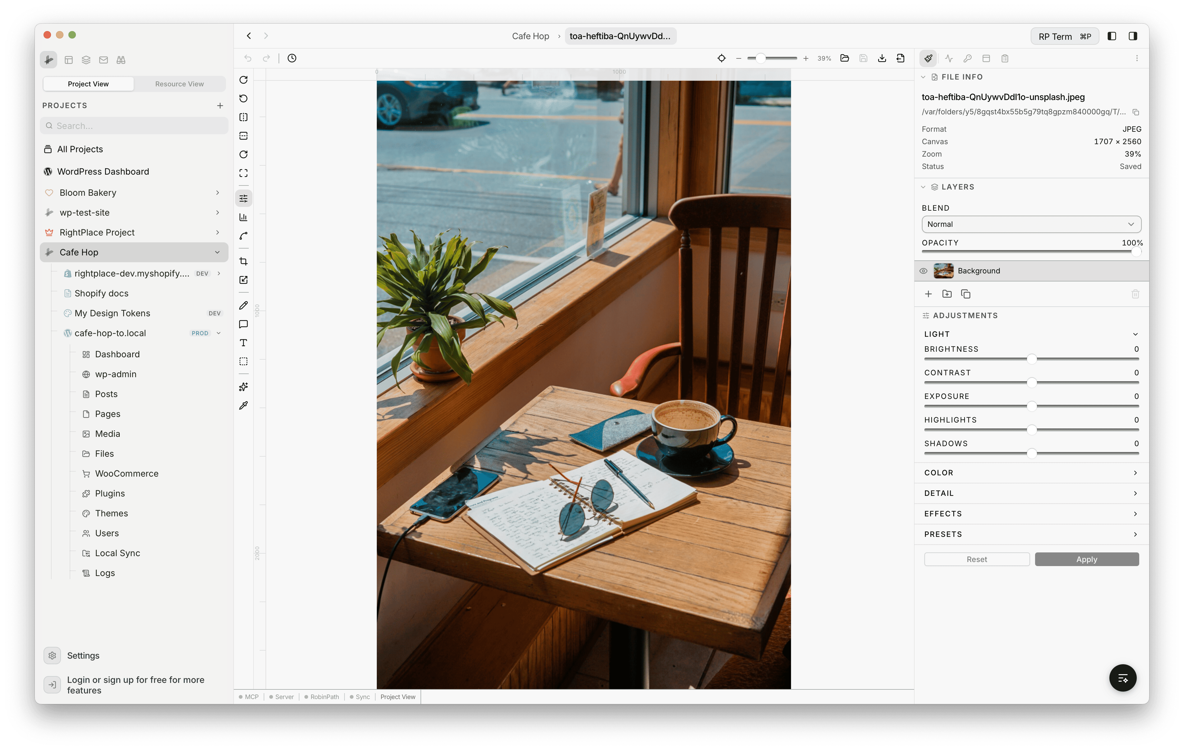Click the projects Search field
1184x750 pixels.
click(134, 125)
